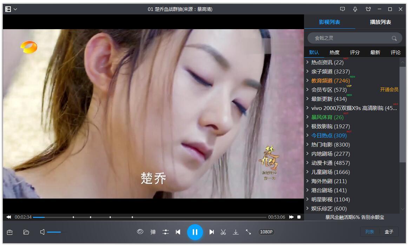Expand the 会员专区 (573) category
Viewport: 409px width, 246px height.
click(308, 90)
